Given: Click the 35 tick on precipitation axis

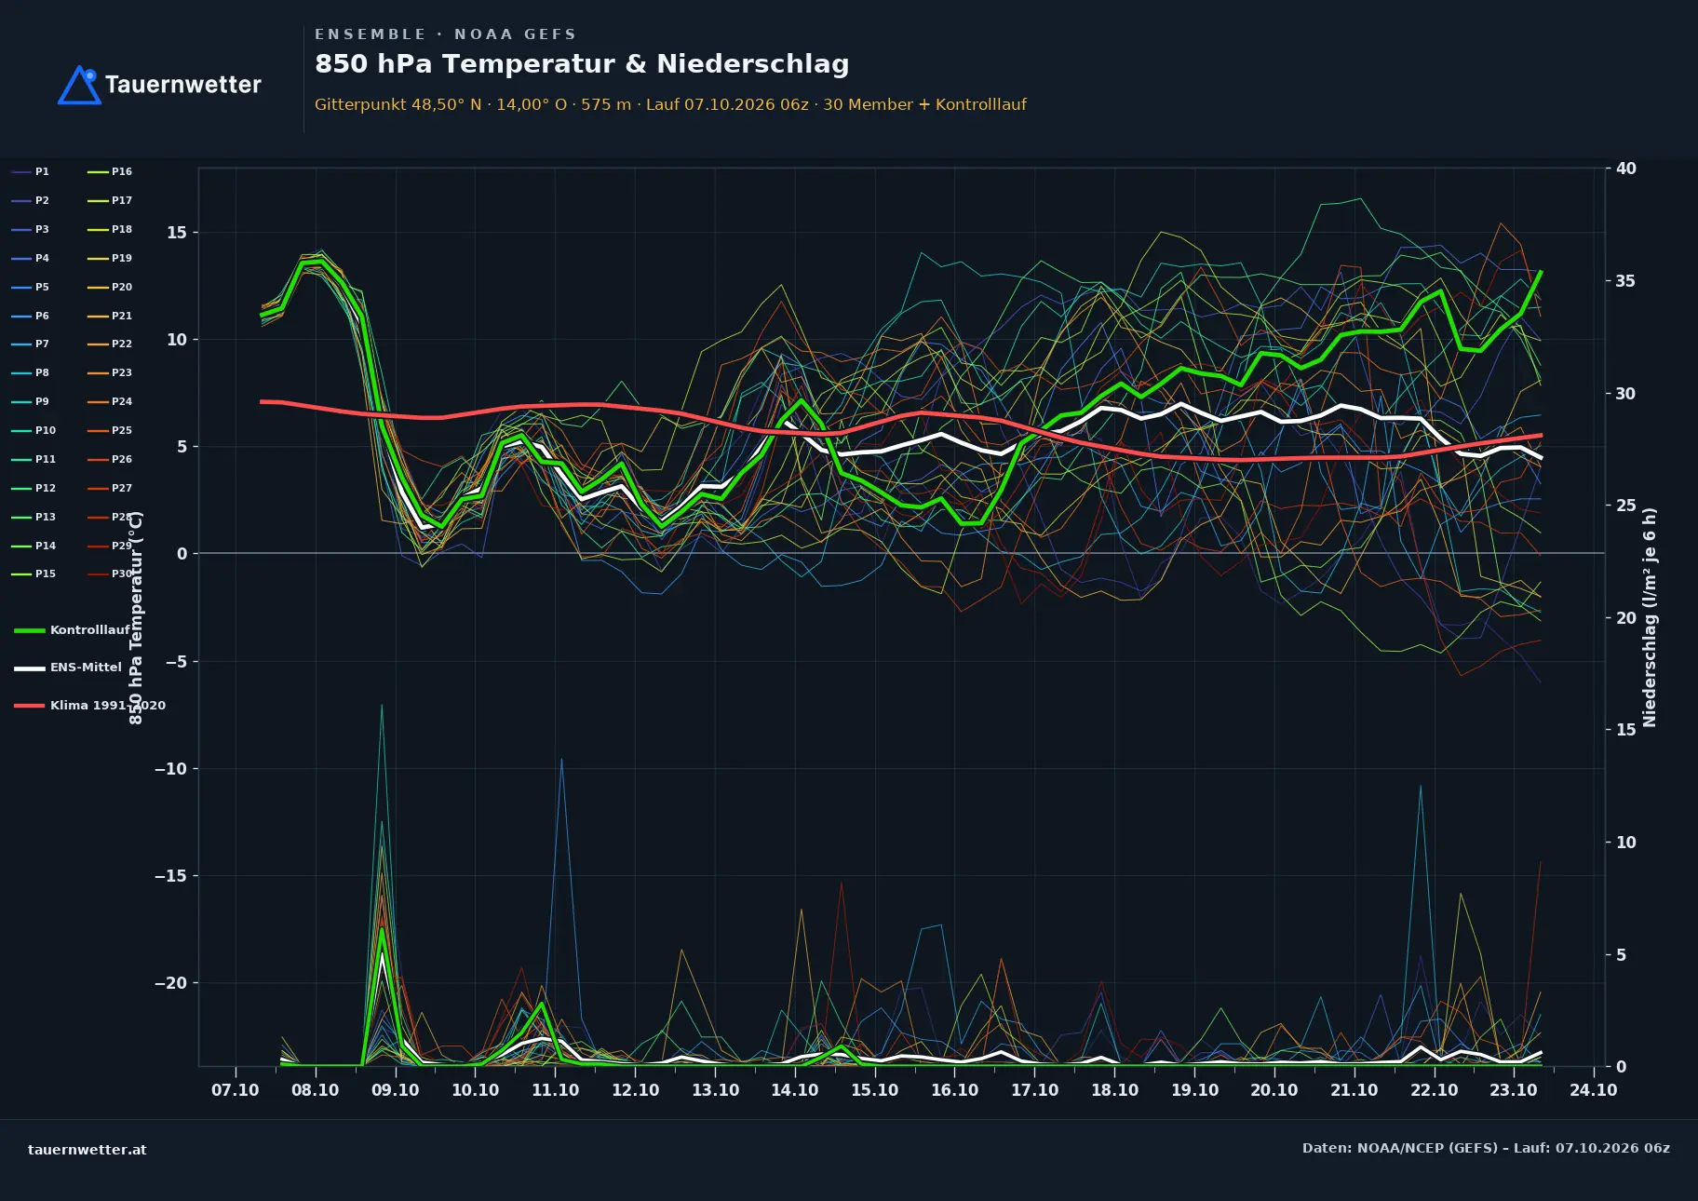Looking at the screenshot, I should coord(1626,281).
